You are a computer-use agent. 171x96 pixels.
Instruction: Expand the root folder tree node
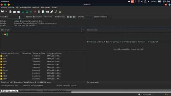2,34
